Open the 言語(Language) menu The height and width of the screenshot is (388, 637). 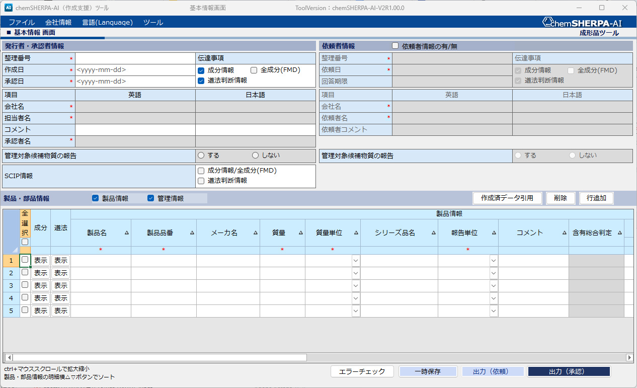[108, 22]
